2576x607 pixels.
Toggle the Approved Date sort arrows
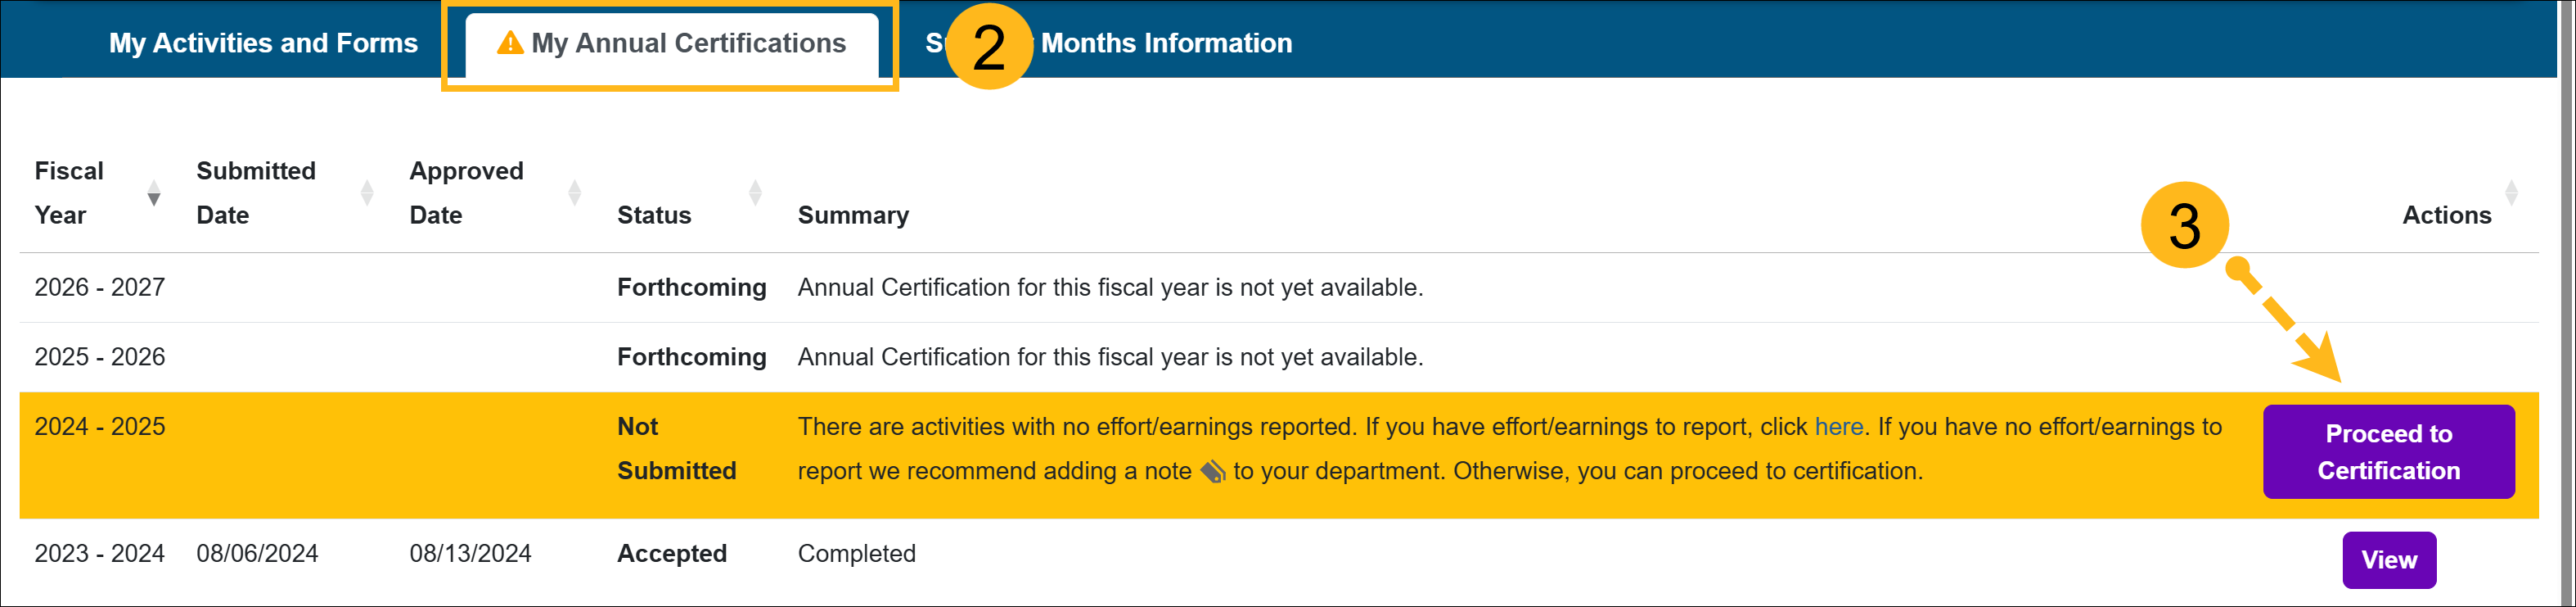(574, 193)
